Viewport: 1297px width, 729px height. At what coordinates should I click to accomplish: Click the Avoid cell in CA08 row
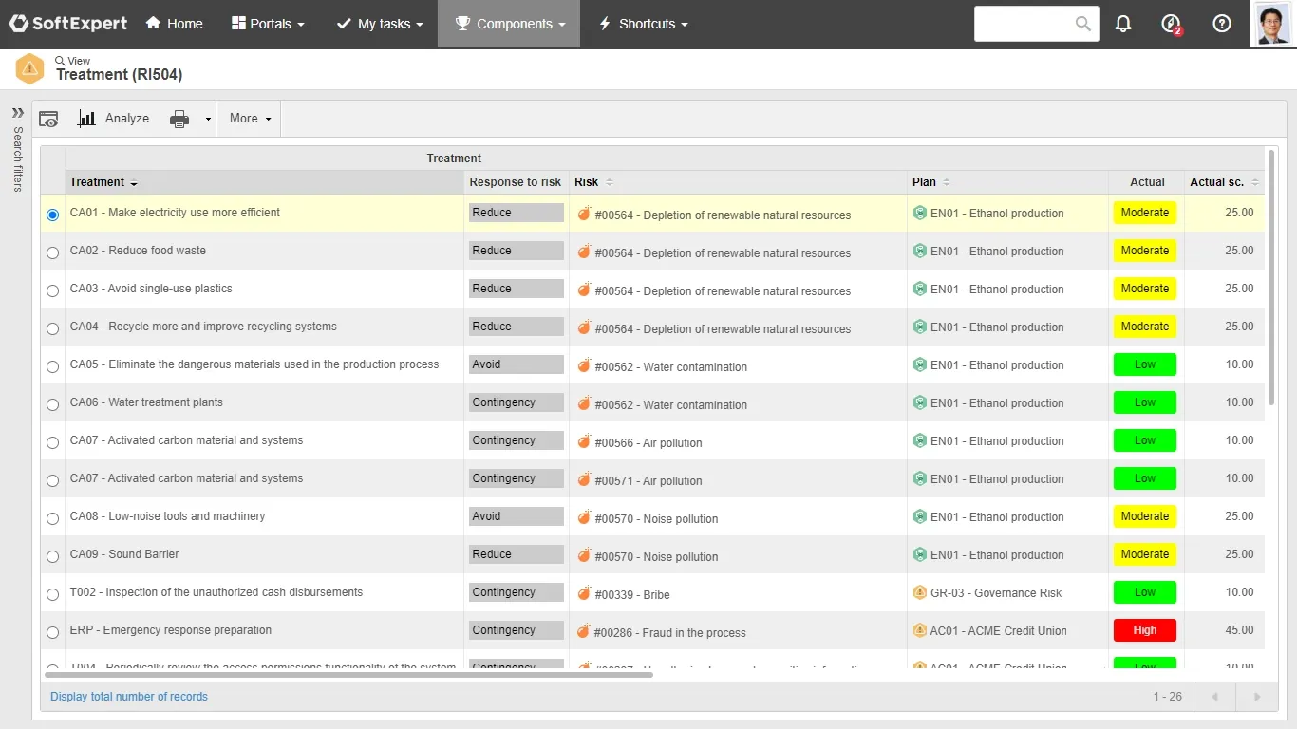[517, 516]
